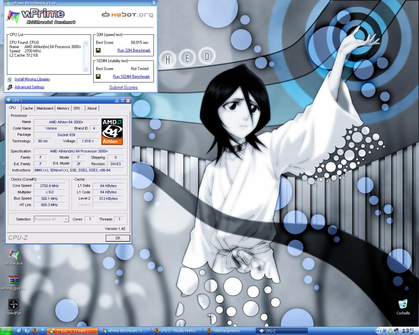Image resolution: width=419 pixels, height=335 pixels.
Task: Click the 68,015 sec best score text
Action: point(140,43)
